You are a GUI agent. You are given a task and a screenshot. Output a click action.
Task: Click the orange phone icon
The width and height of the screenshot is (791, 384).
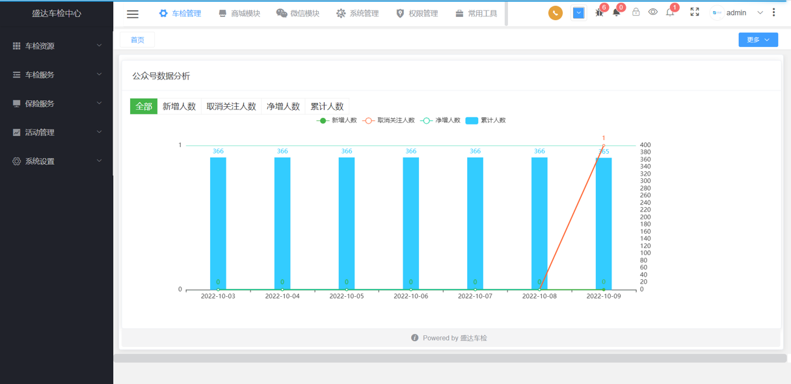[555, 13]
